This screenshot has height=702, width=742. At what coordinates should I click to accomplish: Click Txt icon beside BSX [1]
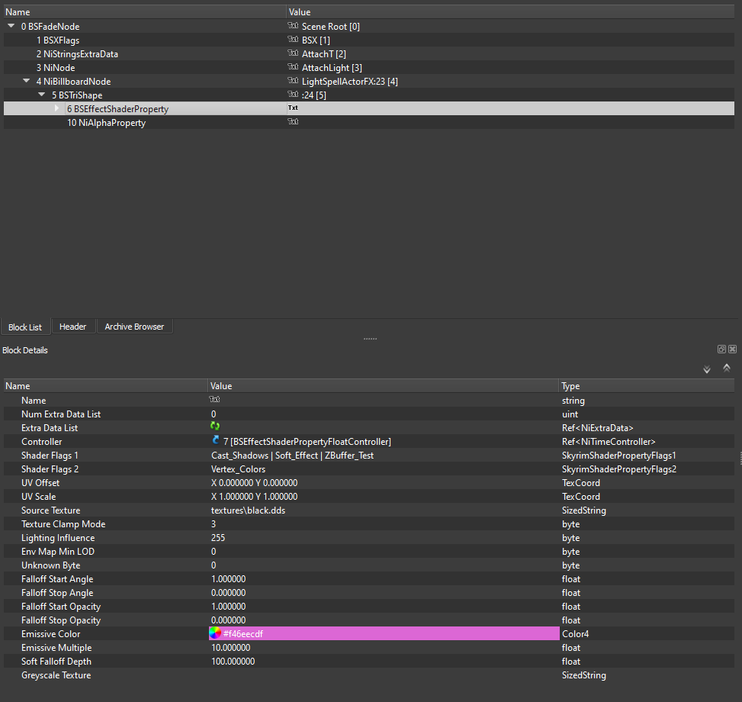pyautogui.click(x=293, y=39)
